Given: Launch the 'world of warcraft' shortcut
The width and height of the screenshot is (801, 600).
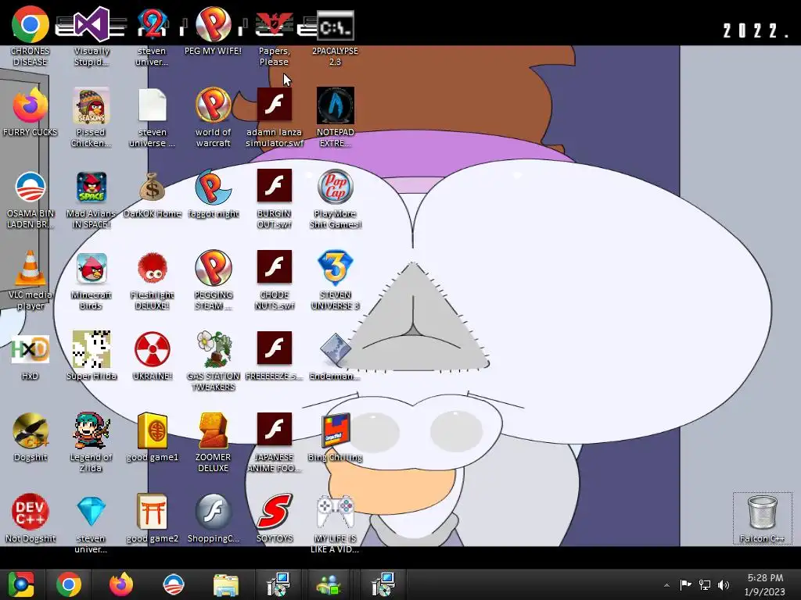Looking at the screenshot, I should coord(213,105).
